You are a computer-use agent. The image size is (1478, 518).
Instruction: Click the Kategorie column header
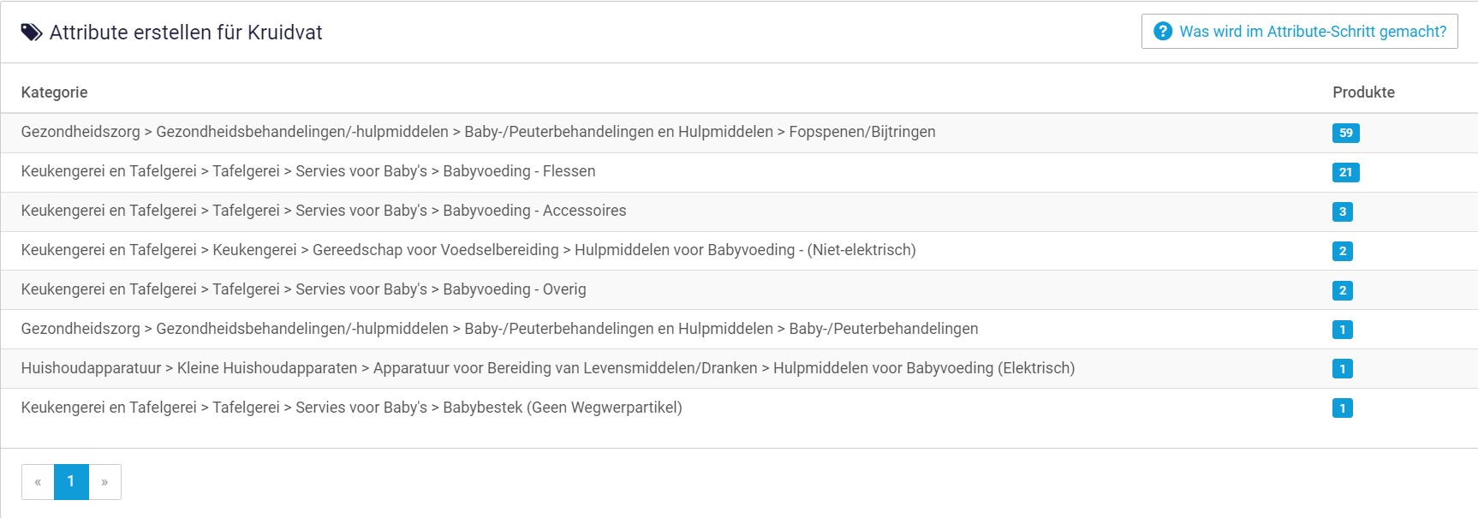(54, 92)
